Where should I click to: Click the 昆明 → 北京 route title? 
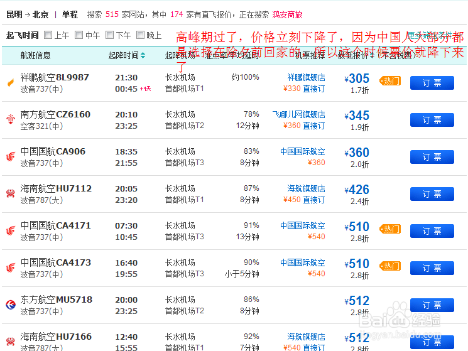pos(28,14)
